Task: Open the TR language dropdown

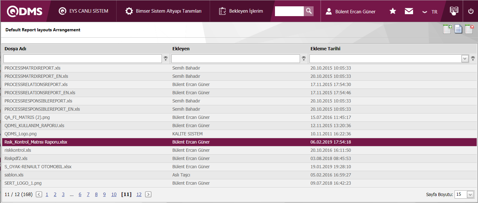Action: point(430,12)
